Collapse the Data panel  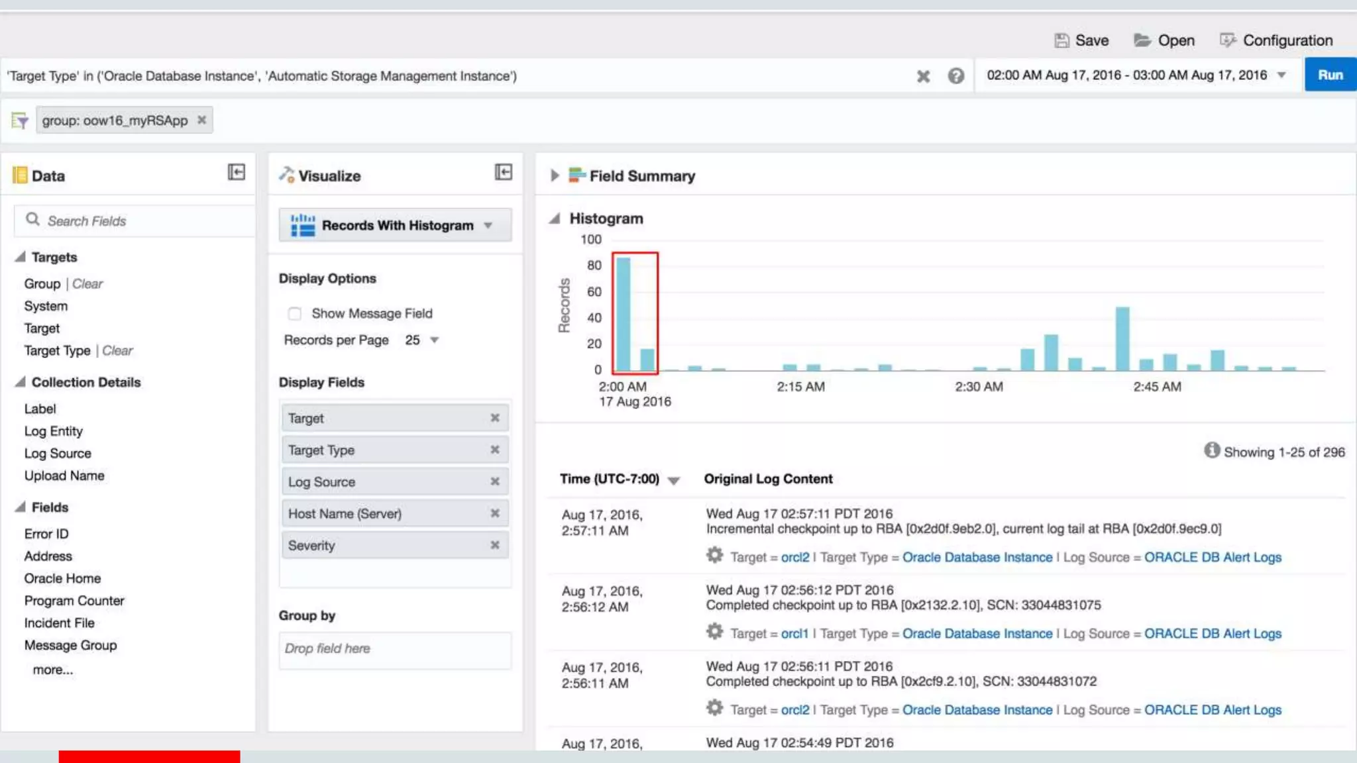coord(237,172)
